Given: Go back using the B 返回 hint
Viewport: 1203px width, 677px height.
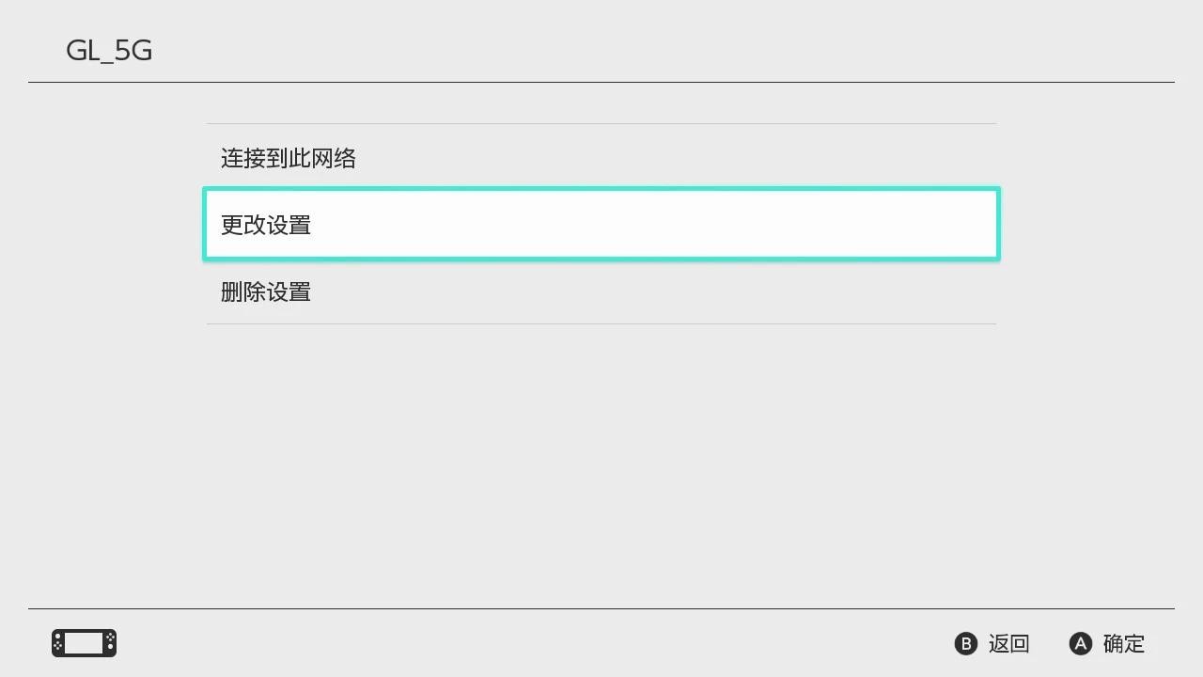Looking at the screenshot, I should 992,643.
